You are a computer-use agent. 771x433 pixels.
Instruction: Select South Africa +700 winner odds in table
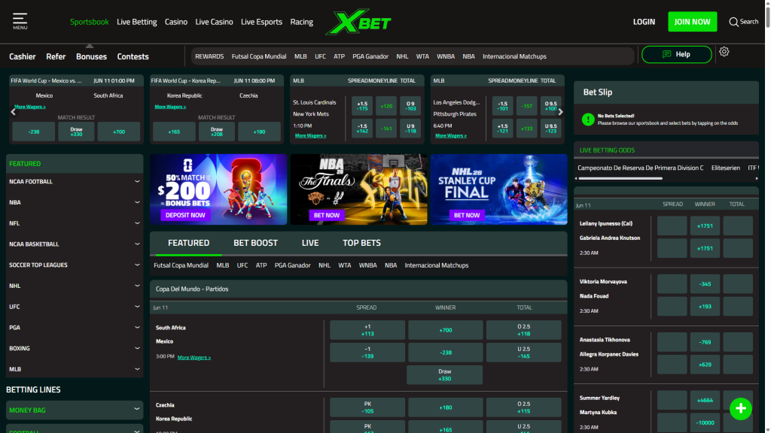click(445, 331)
